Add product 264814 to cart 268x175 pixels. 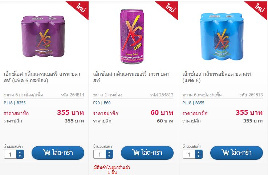point(58,153)
